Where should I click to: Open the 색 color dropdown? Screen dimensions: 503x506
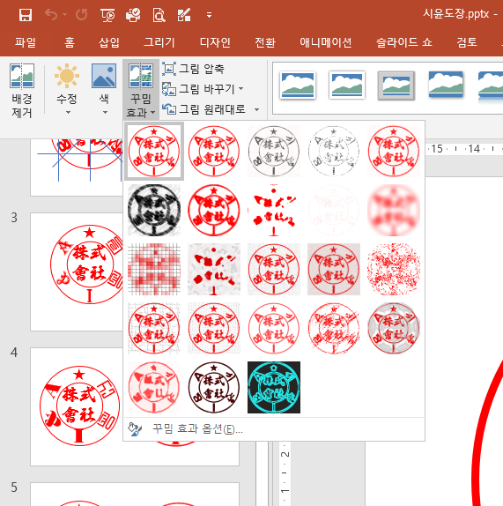[104, 89]
